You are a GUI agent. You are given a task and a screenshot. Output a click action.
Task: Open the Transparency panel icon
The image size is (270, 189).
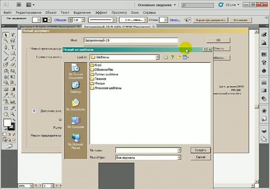(264, 98)
